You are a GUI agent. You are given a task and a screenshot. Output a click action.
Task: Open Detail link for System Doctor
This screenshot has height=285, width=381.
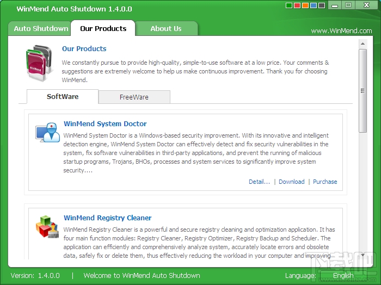click(259, 182)
